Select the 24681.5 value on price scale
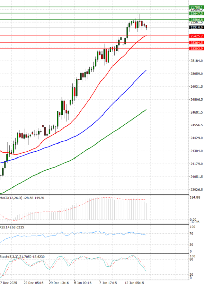The height and width of the screenshot is (285, 205). (196, 112)
